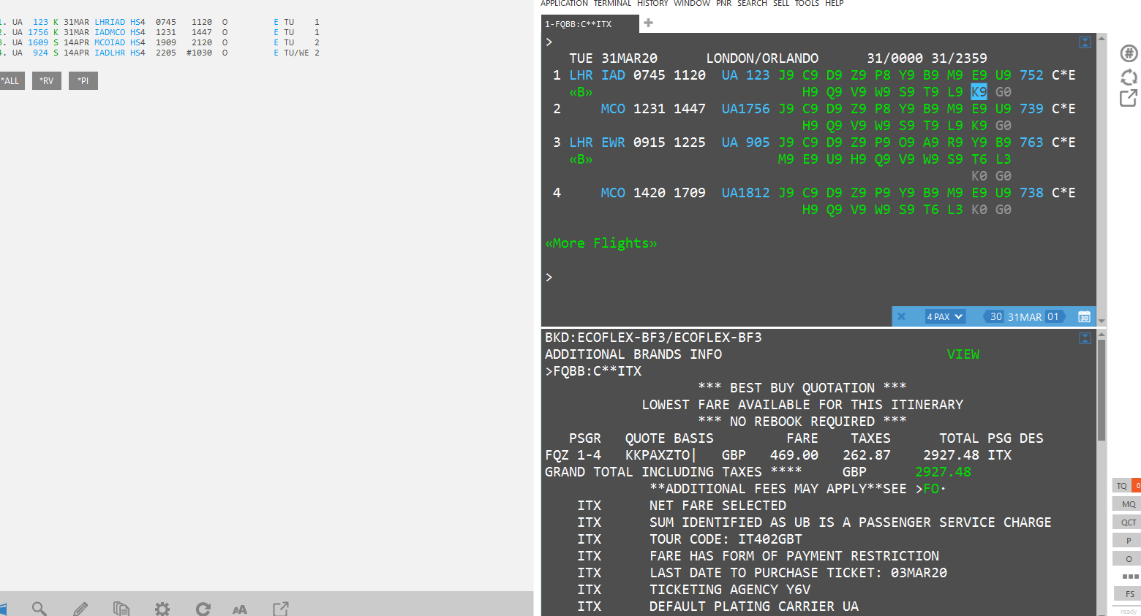
Task: Click the *RV button
Action: click(x=47, y=80)
